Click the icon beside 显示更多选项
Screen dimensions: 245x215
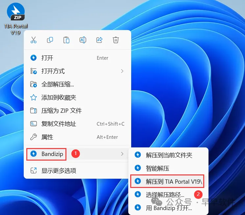click(x=34, y=170)
